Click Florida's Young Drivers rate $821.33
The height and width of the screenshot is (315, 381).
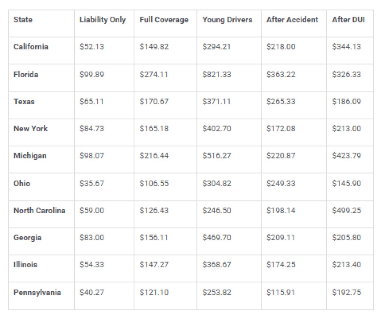tap(217, 74)
